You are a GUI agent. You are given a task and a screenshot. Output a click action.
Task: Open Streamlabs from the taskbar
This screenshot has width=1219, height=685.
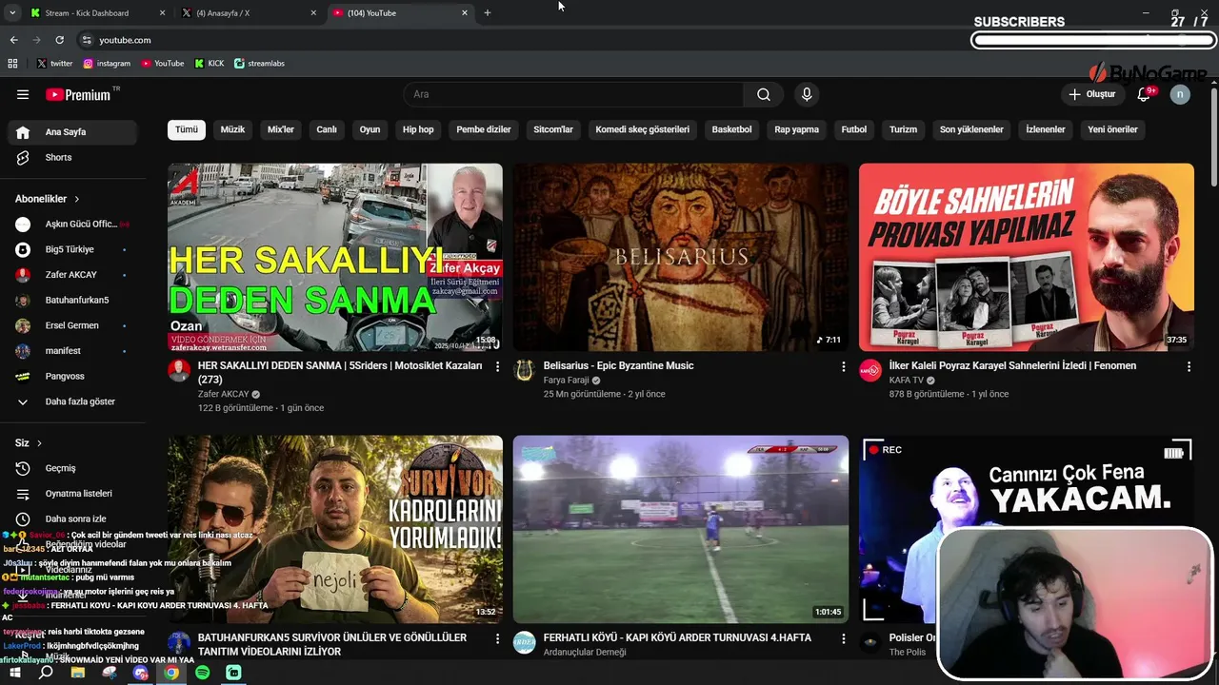coord(233,673)
